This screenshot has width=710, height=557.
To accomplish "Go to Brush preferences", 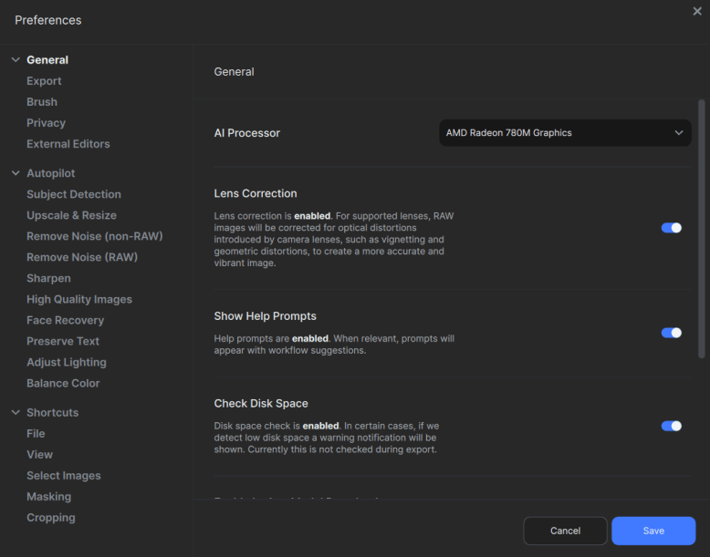I will pos(42,102).
